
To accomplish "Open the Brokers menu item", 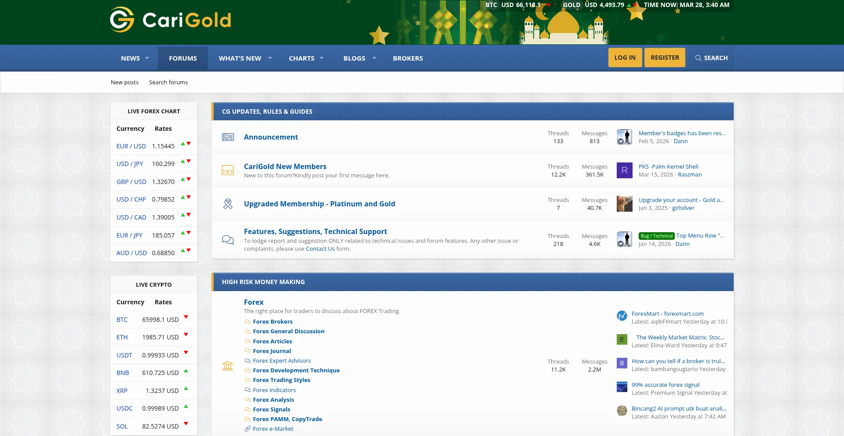I will [x=408, y=58].
